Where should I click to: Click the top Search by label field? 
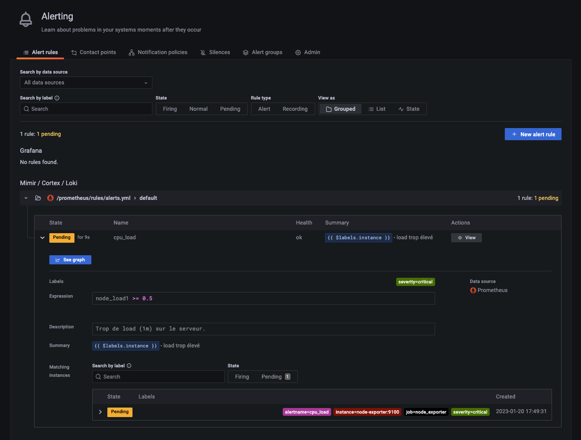[86, 109]
